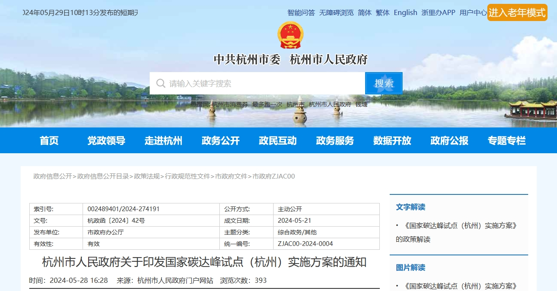Click 政策法规 in the breadcrumb
Viewport: 557px width, 291px height.
tap(147, 176)
